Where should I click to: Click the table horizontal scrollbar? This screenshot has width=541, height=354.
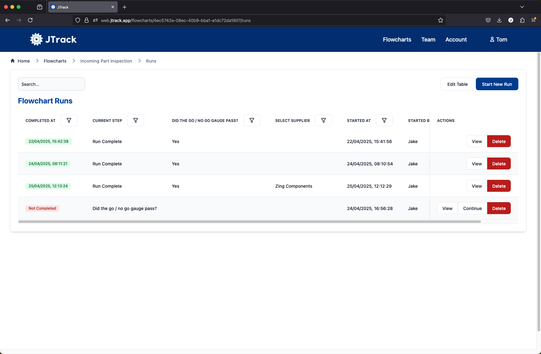click(249, 222)
